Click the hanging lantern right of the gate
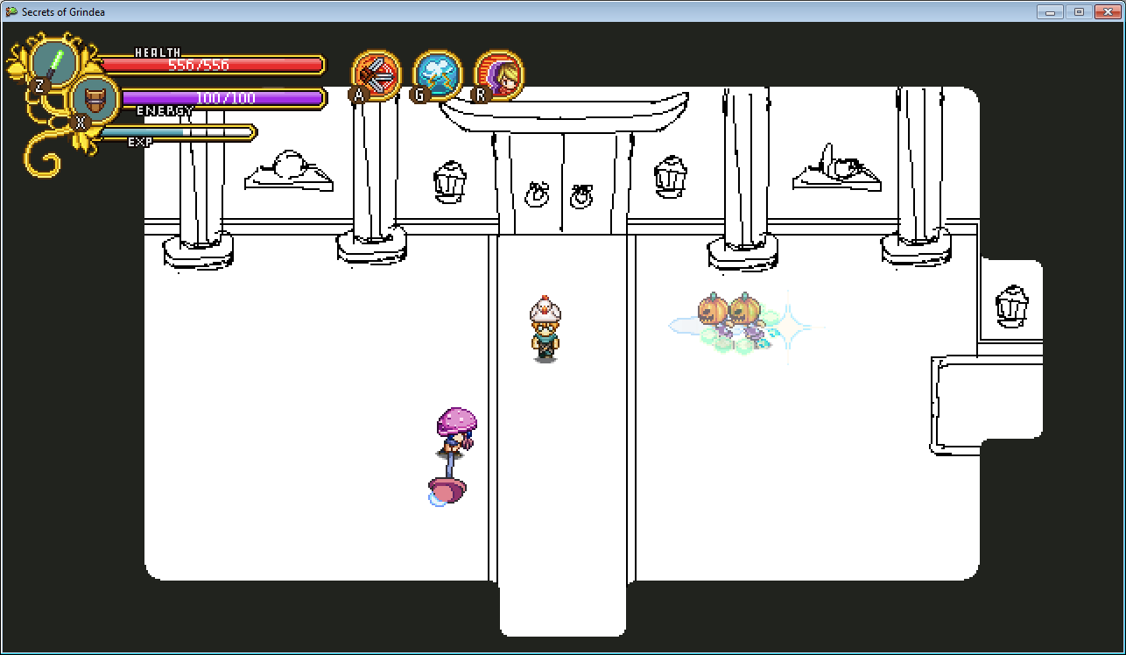Viewport: 1126px width, 655px height. tap(671, 176)
